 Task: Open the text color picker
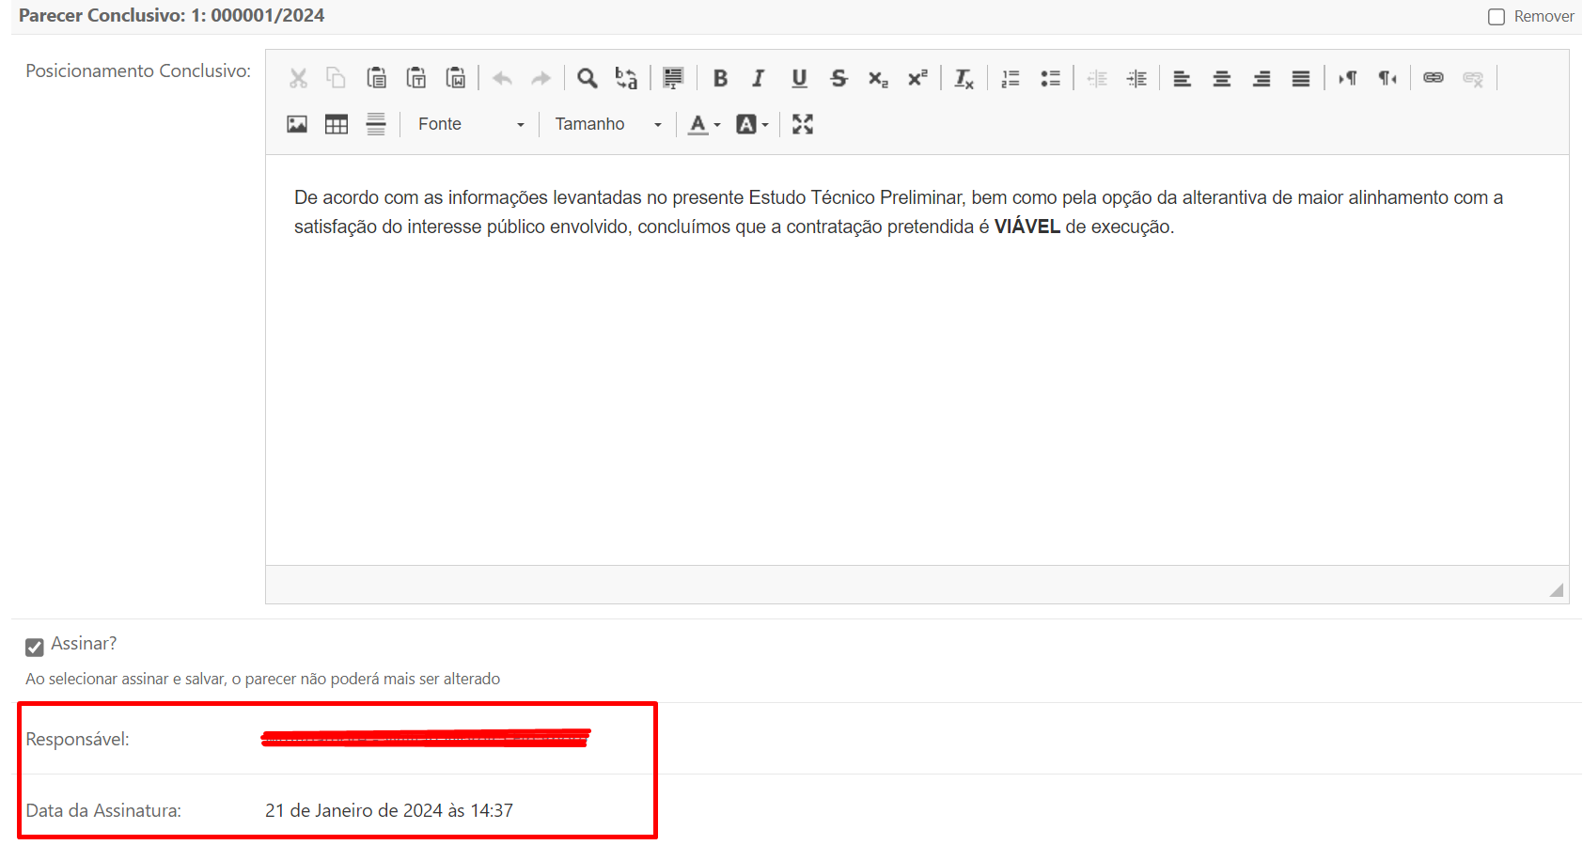click(703, 124)
